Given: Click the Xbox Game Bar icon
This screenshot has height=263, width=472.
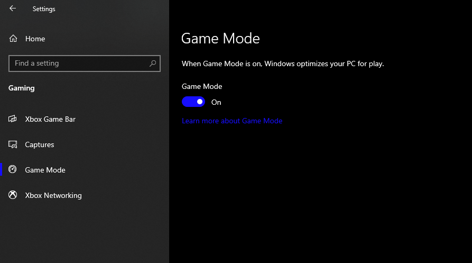Looking at the screenshot, I should click(13, 119).
